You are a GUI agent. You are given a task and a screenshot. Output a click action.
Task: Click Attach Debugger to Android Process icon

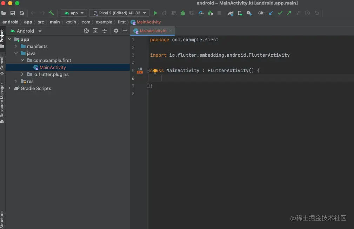pos(211,13)
